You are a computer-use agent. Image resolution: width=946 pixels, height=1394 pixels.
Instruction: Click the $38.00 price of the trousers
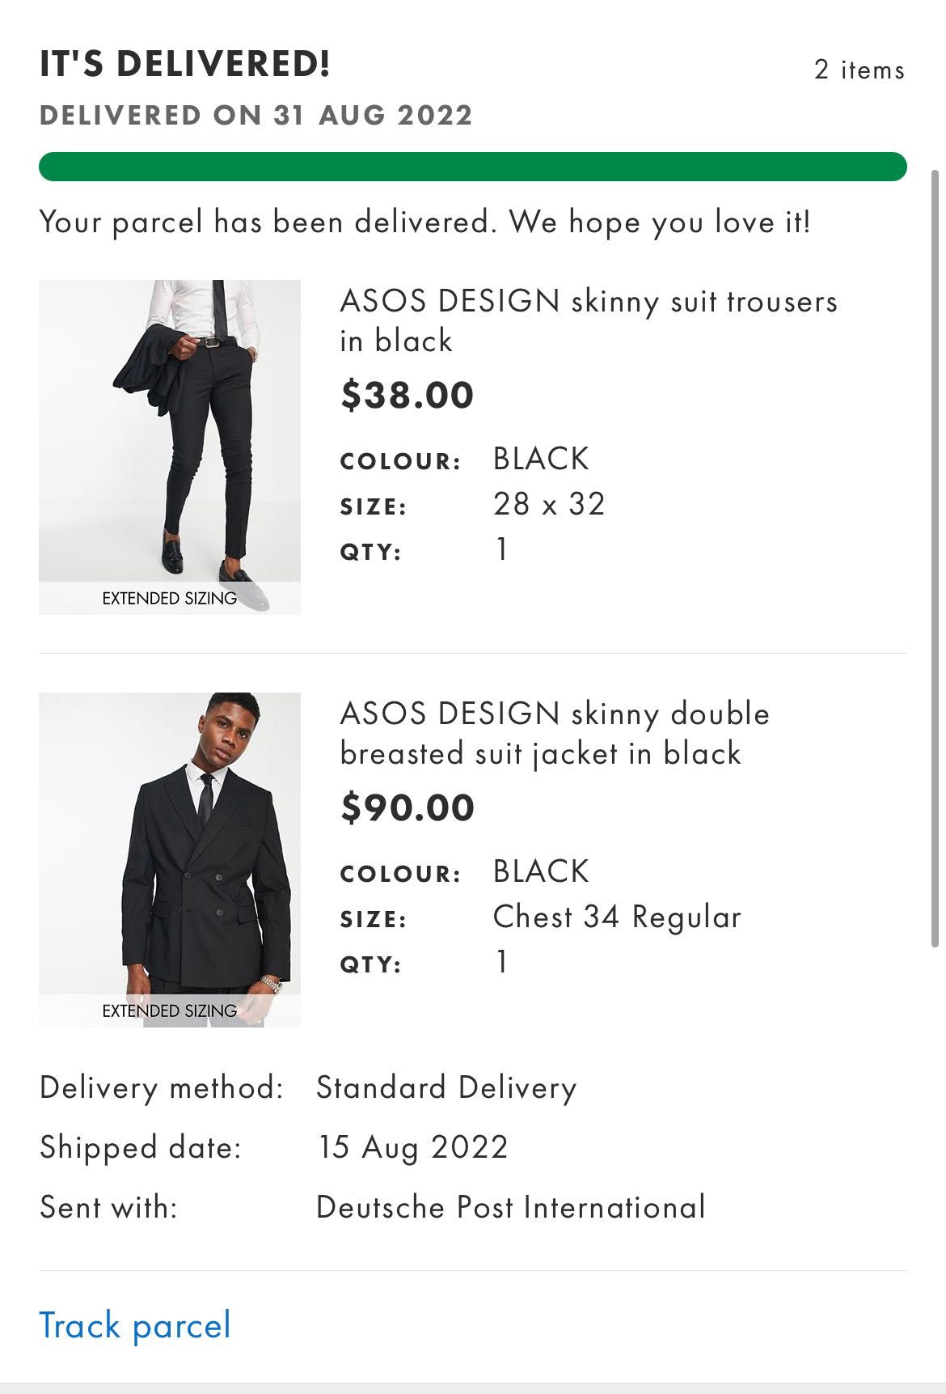click(408, 395)
